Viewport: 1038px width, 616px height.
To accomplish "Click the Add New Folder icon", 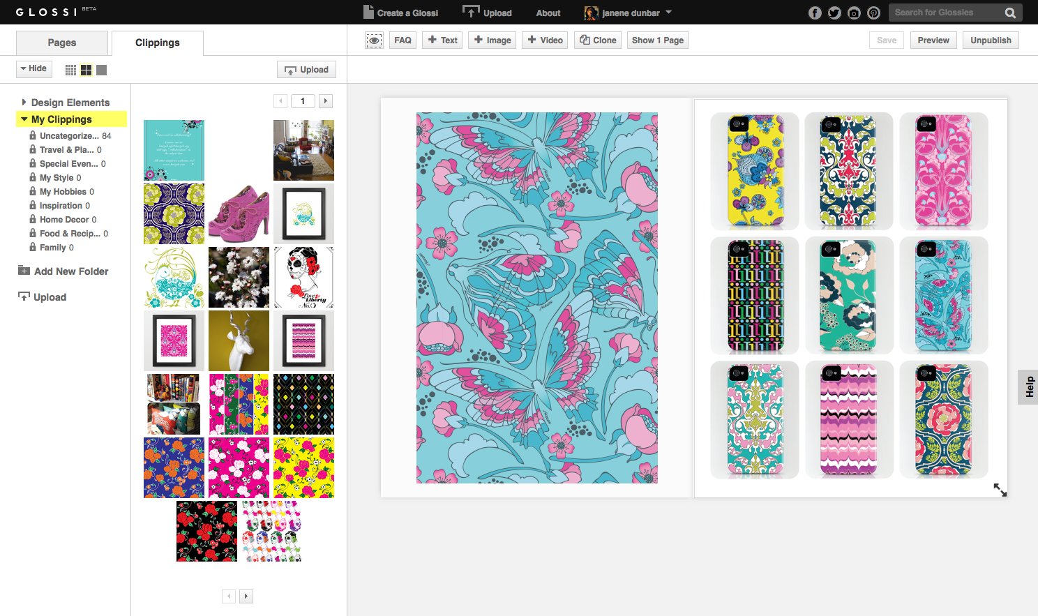I will 24,271.
